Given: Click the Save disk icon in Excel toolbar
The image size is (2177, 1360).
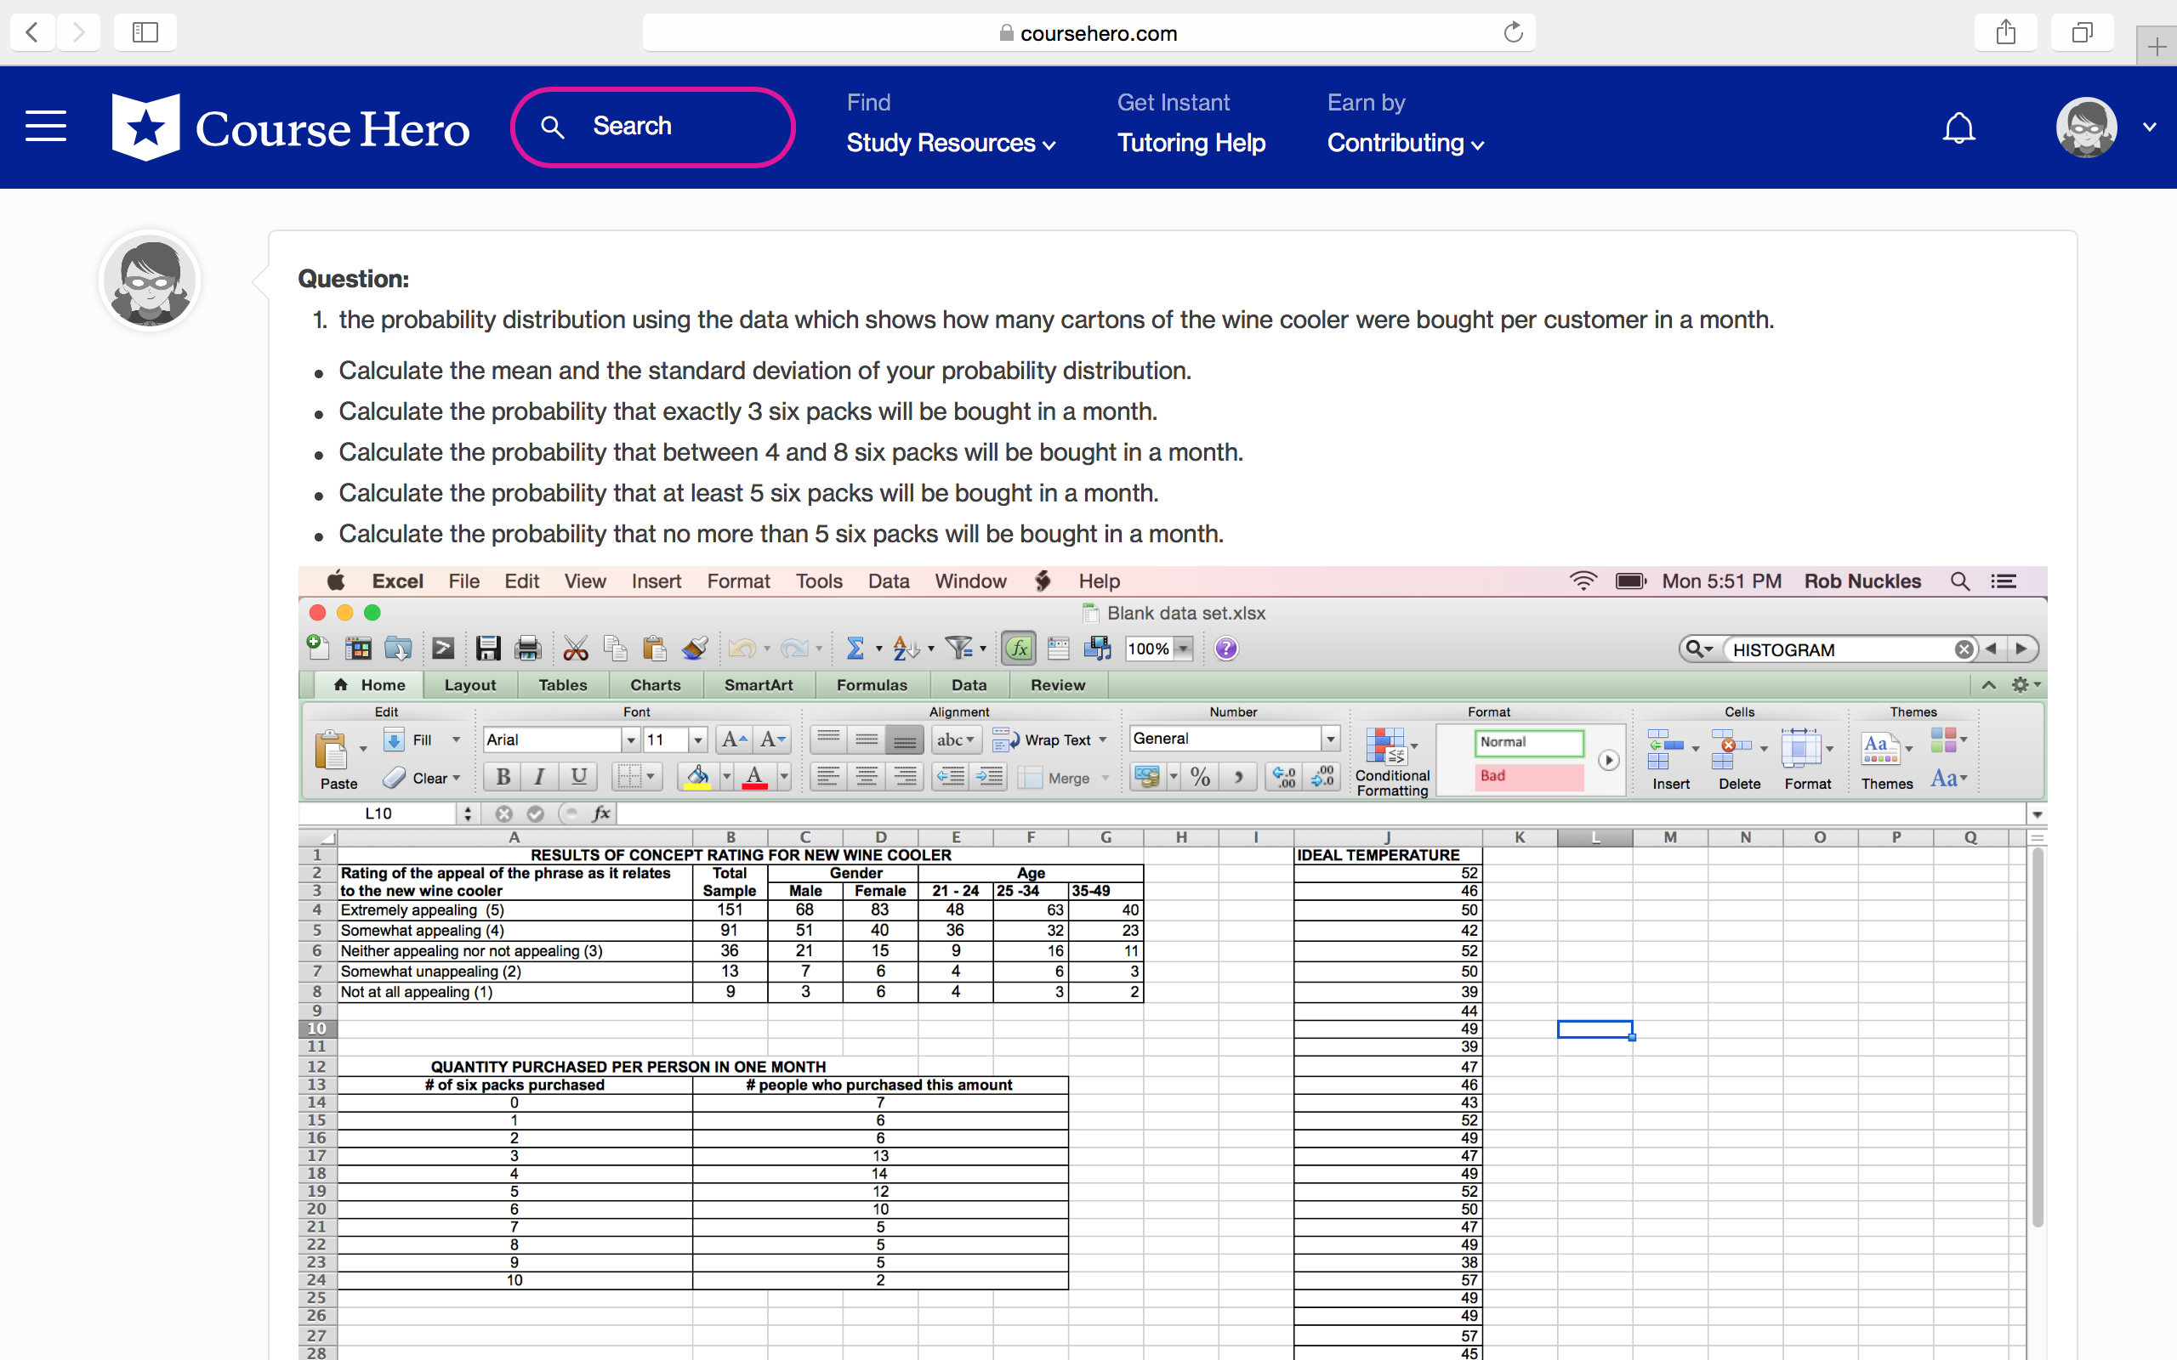Looking at the screenshot, I should coord(487,649).
